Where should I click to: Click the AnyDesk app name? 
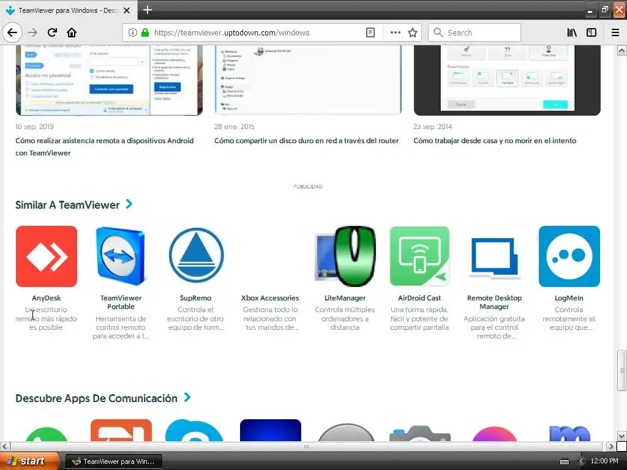[47, 298]
